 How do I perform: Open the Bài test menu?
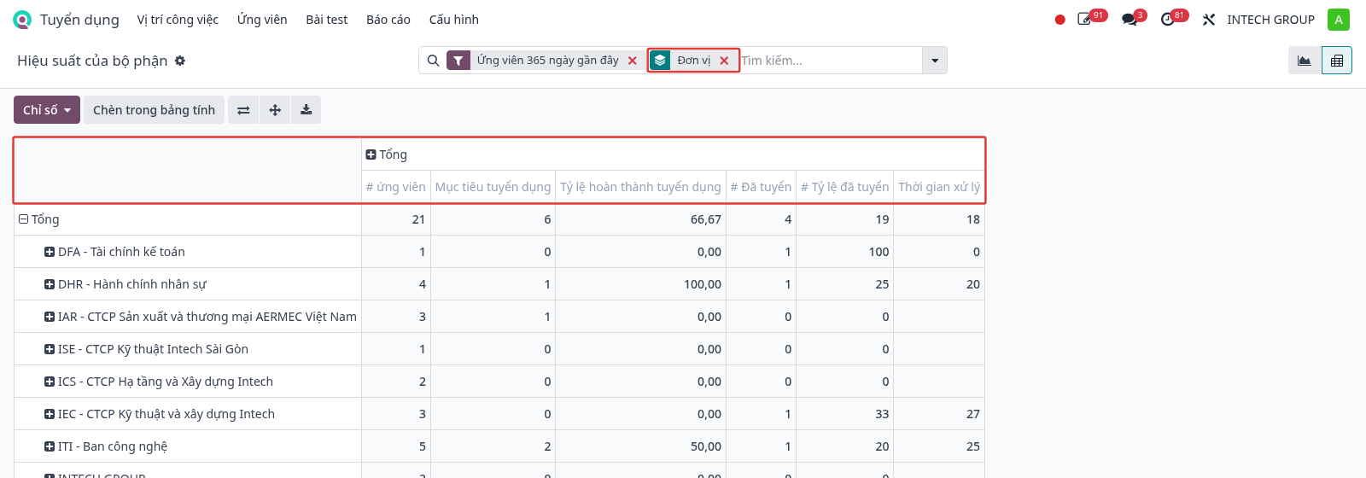(x=327, y=20)
